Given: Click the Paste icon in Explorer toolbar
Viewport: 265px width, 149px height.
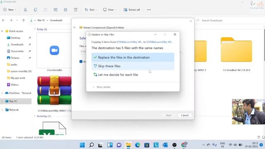Looking at the screenshot, I should (45, 10).
